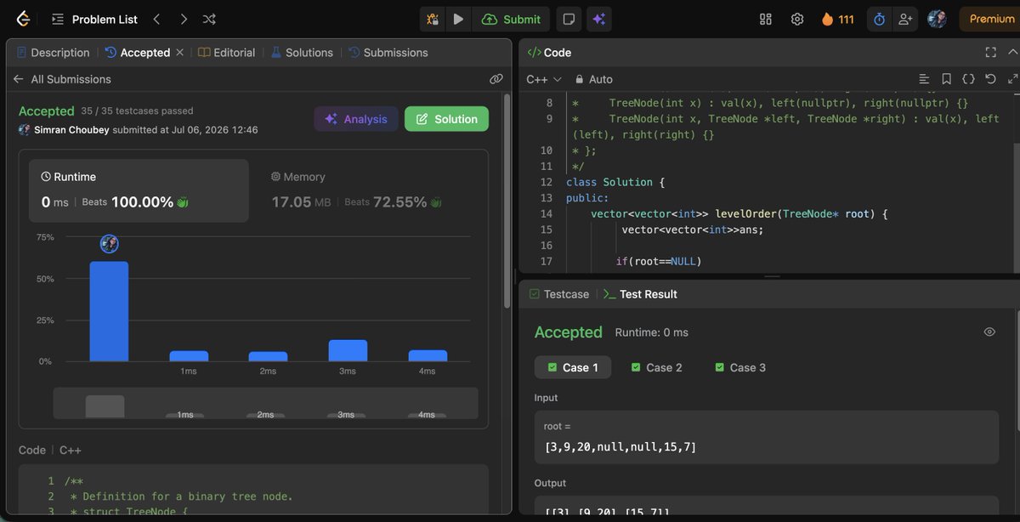Viewport: 1020px width, 522px height.
Task: Select Case 3
Action: [x=740, y=367]
